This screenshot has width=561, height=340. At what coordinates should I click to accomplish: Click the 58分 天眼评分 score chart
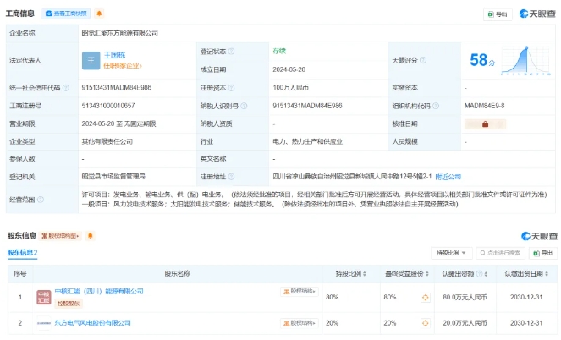[x=509, y=60]
